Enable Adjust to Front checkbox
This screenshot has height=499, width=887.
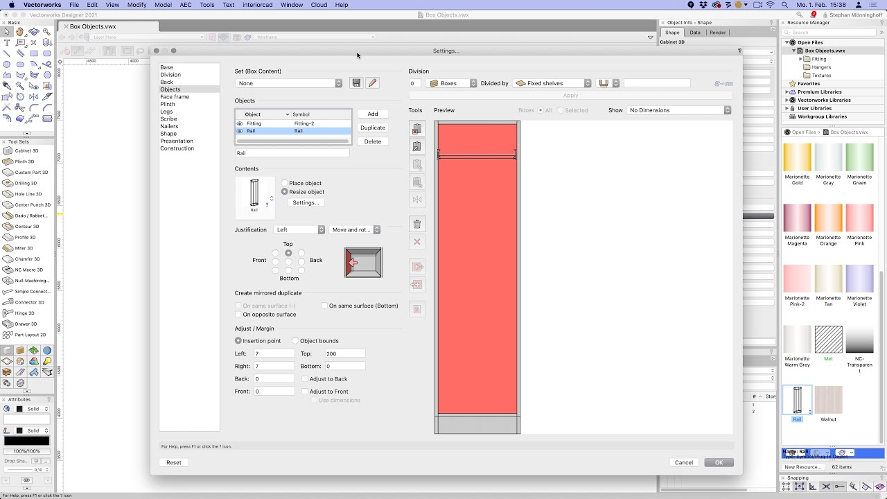coord(305,392)
